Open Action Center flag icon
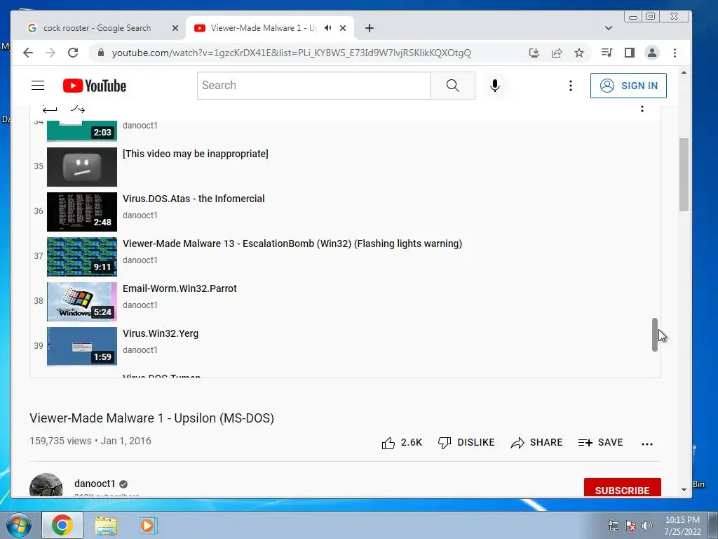 (x=630, y=526)
